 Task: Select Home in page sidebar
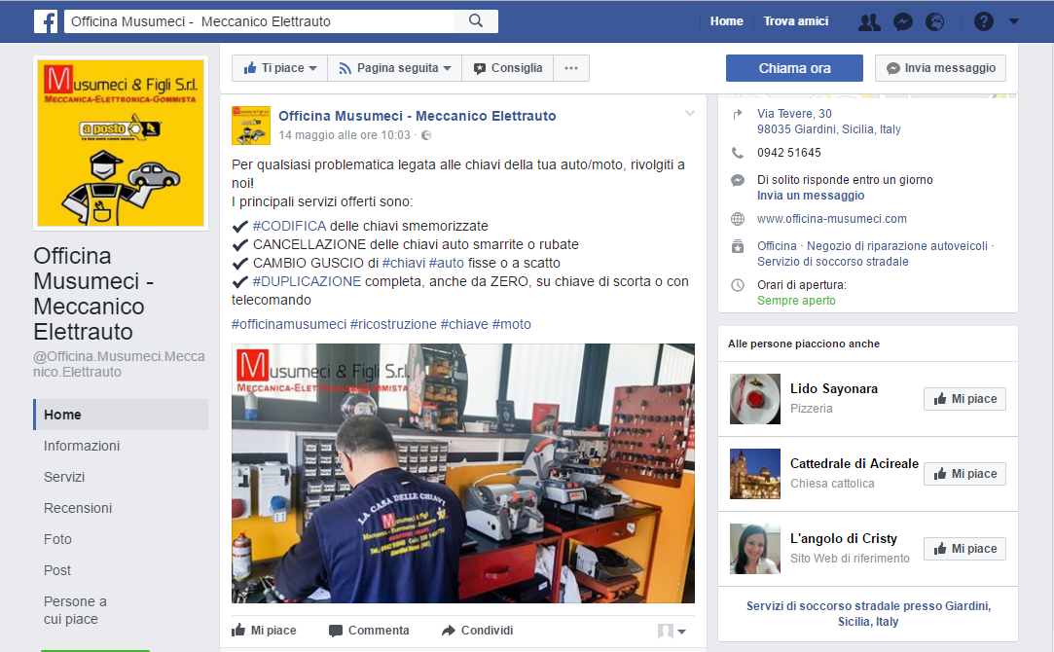tap(121, 415)
